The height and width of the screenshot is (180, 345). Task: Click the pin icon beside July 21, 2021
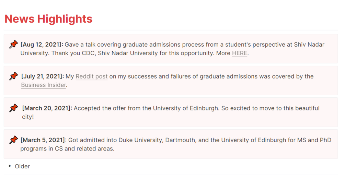[14, 76]
